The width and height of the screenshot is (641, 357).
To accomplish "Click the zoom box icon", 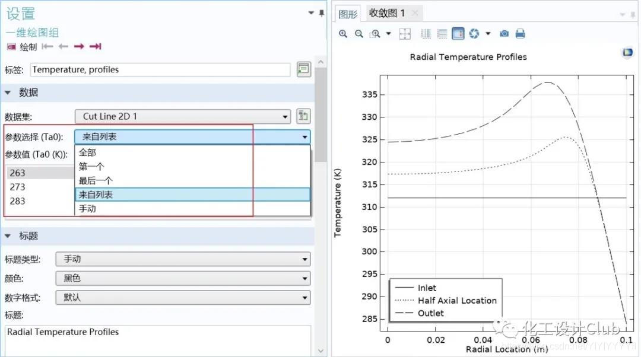I will 375,33.
